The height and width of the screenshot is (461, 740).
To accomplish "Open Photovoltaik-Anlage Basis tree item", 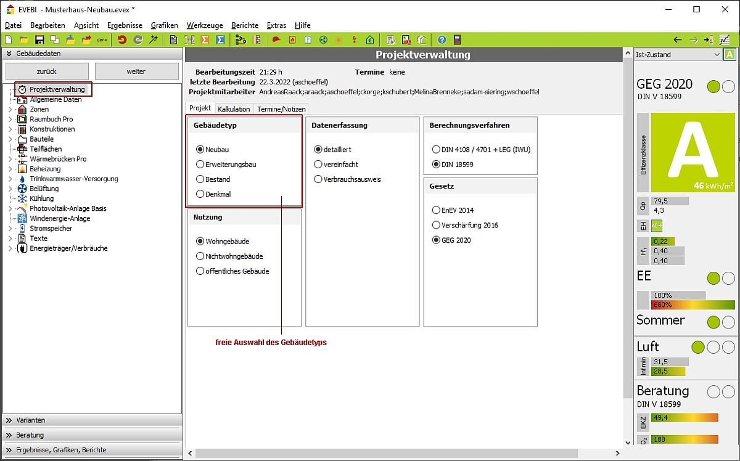I will click(x=68, y=208).
